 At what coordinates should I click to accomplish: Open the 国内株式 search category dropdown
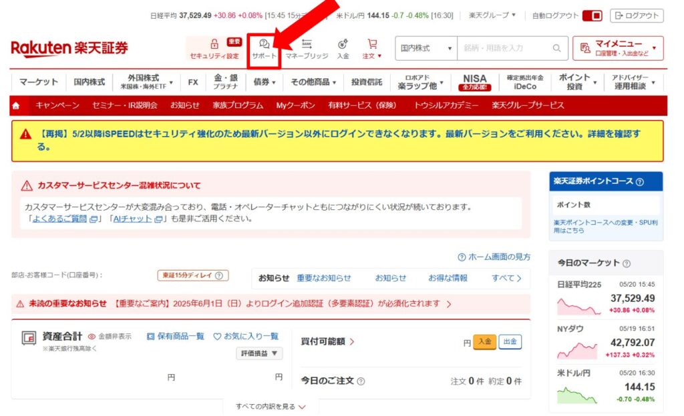pyautogui.click(x=426, y=48)
